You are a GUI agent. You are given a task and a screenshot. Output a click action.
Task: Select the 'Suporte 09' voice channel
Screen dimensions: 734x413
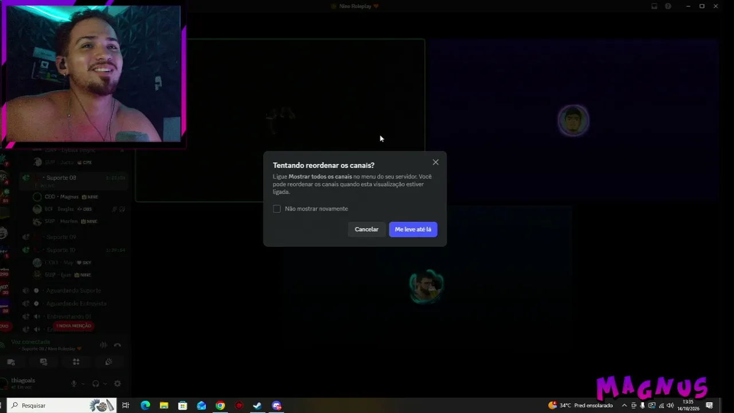tap(73, 237)
